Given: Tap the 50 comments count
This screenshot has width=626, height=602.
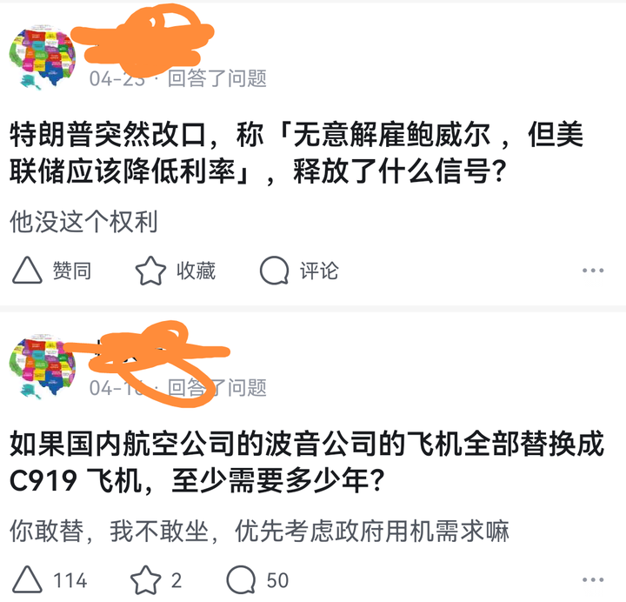Looking at the screenshot, I should pos(277,580).
